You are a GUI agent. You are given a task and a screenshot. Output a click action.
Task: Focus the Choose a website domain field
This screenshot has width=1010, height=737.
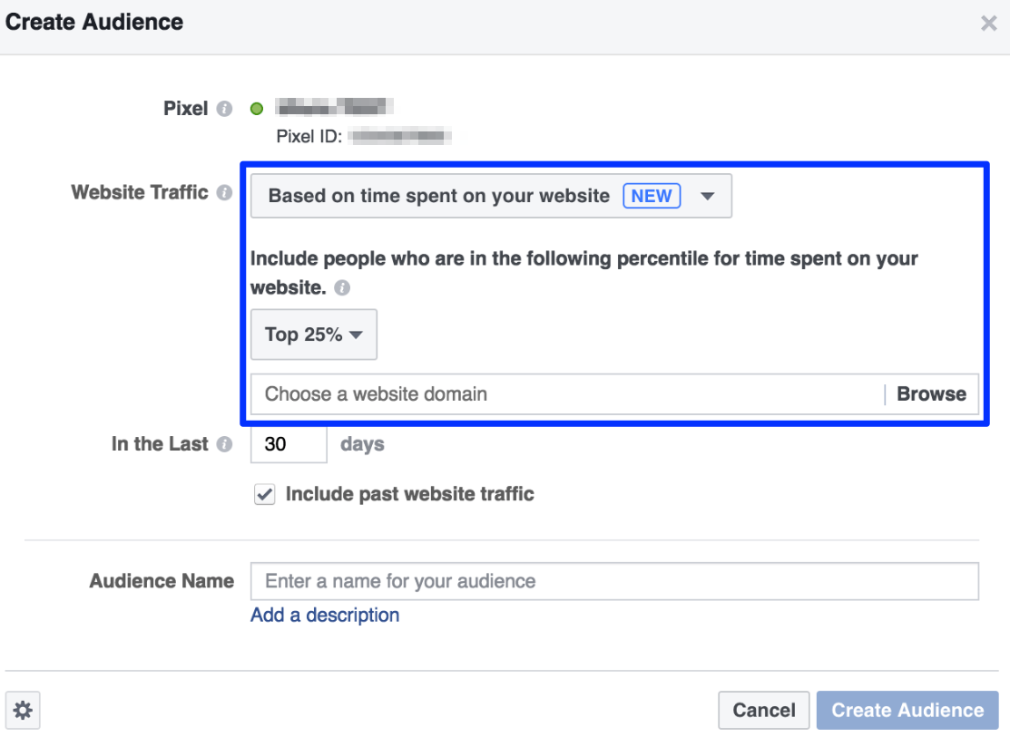(x=567, y=394)
